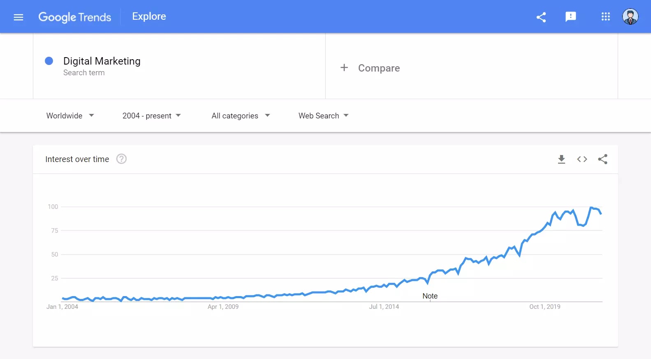Screen dimensions: 651x359
Task: Go to Google Trends home logo
Action: pyautogui.click(x=75, y=17)
